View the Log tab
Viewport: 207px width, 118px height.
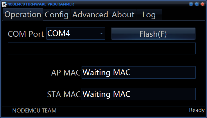(x=149, y=15)
